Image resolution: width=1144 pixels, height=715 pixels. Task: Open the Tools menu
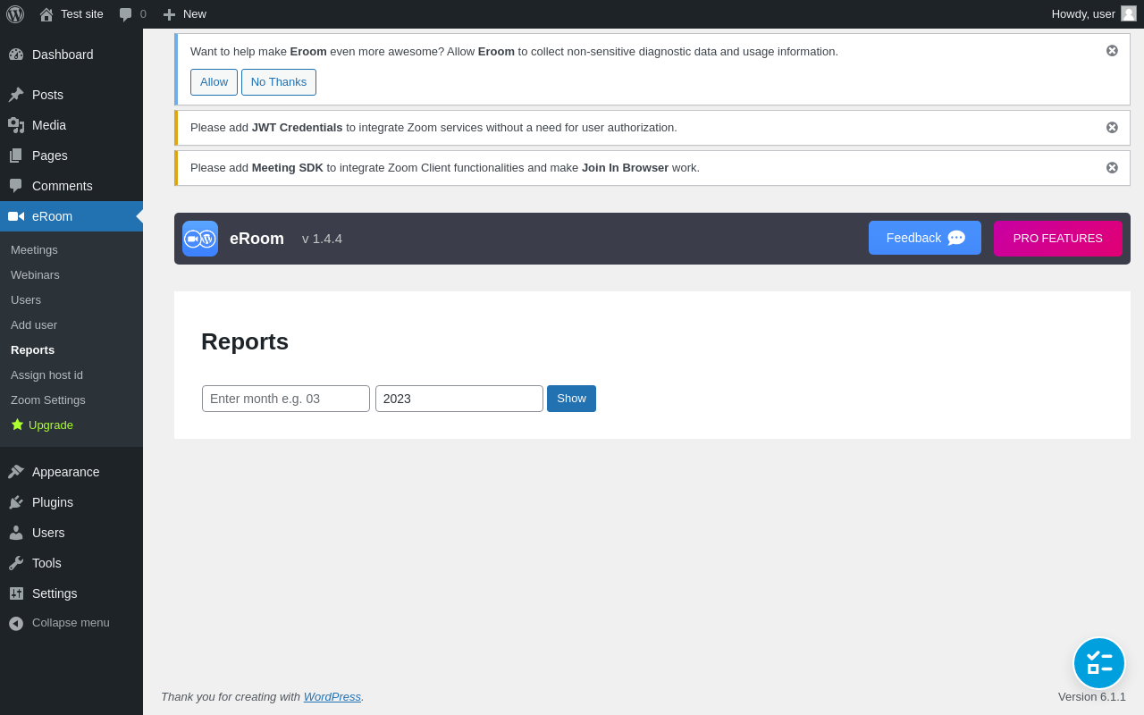(x=71, y=563)
